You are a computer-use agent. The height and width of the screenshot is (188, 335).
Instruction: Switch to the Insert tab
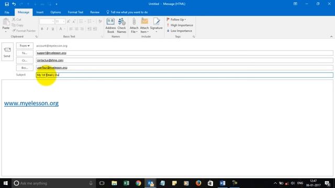point(40,13)
